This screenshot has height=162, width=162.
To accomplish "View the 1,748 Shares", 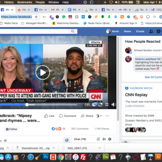I will click(x=102, y=129).
